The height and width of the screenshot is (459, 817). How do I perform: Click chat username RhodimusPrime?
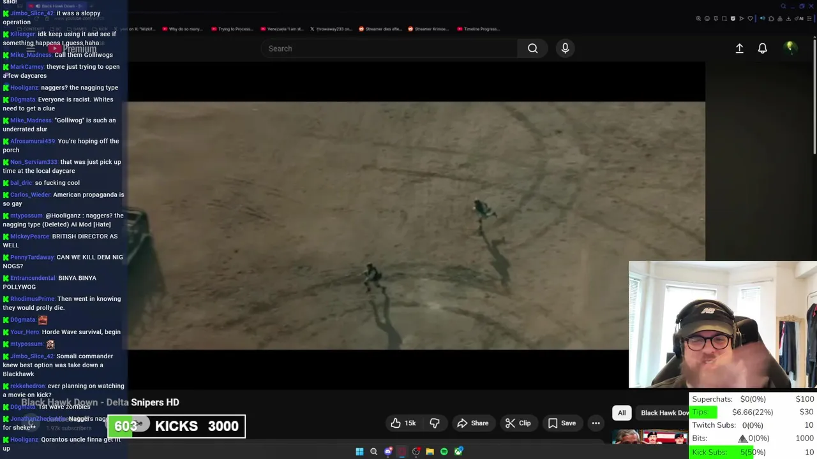click(x=33, y=299)
